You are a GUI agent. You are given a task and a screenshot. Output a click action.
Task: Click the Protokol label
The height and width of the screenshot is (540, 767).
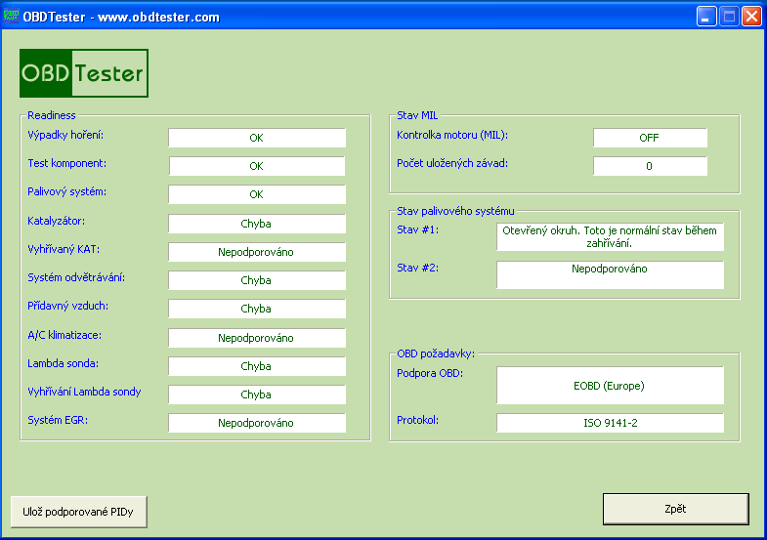(418, 420)
